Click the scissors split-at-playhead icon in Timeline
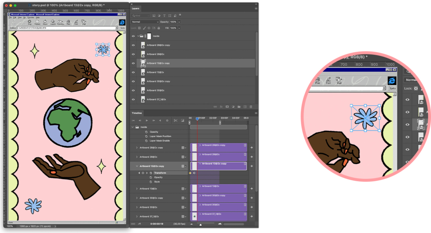 [x=176, y=121]
